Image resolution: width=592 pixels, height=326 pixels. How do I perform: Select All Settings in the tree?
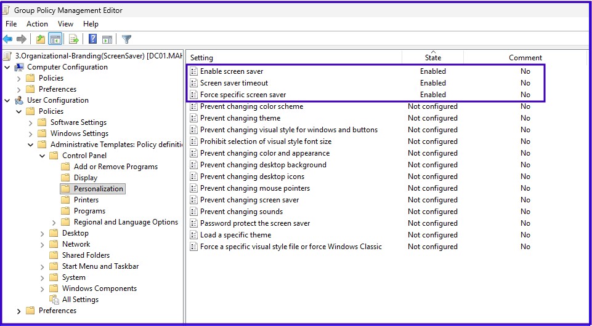tap(80, 300)
